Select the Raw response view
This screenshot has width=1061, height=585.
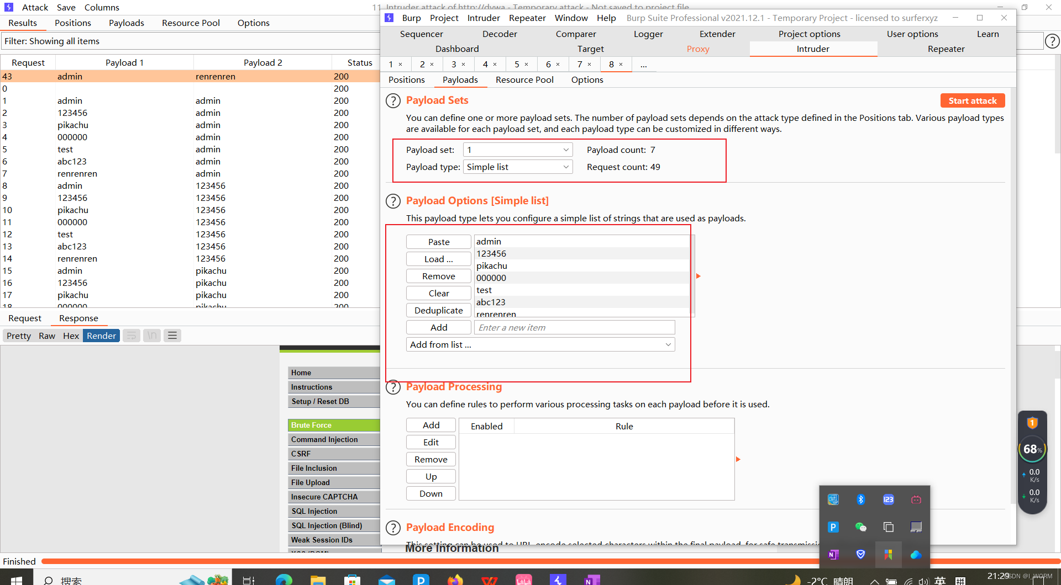[x=47, y=336]
